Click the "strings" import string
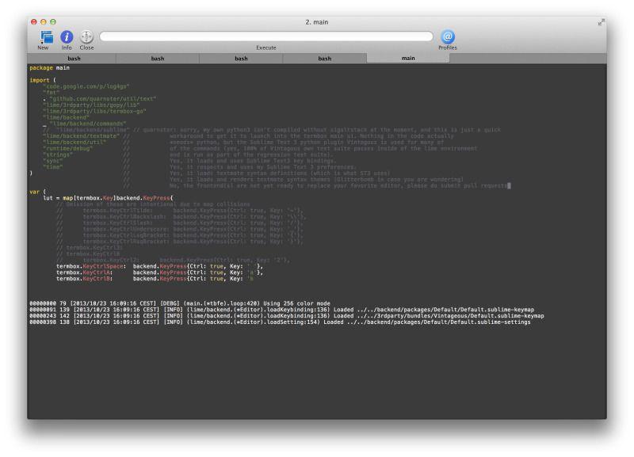 pos(57,154)
